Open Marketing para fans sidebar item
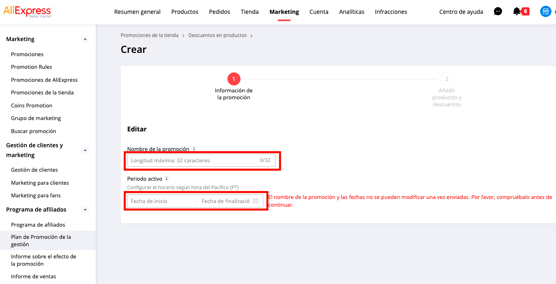 [x=36, y=195]
